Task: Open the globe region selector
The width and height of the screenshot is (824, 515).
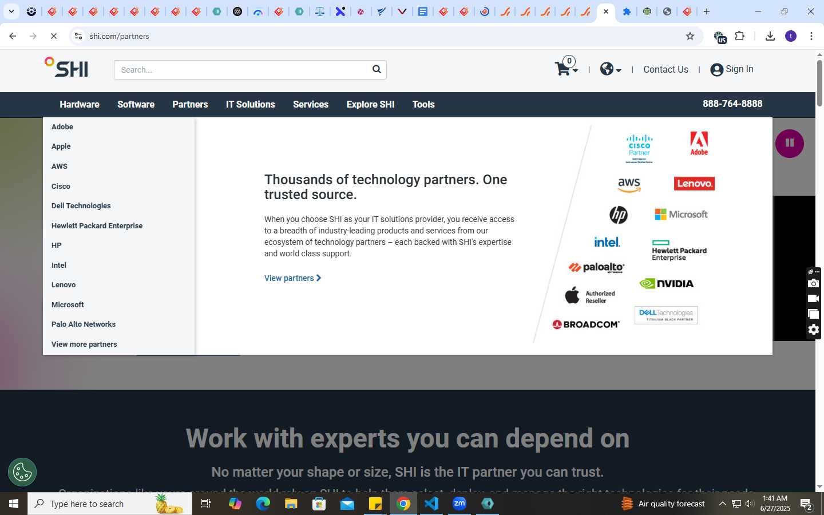Action: [611, 69]
